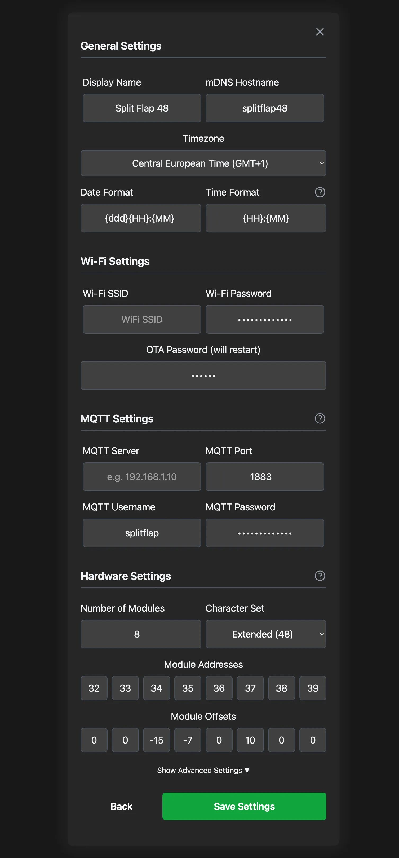
Task: Select module address box 34
Action: 156,688
